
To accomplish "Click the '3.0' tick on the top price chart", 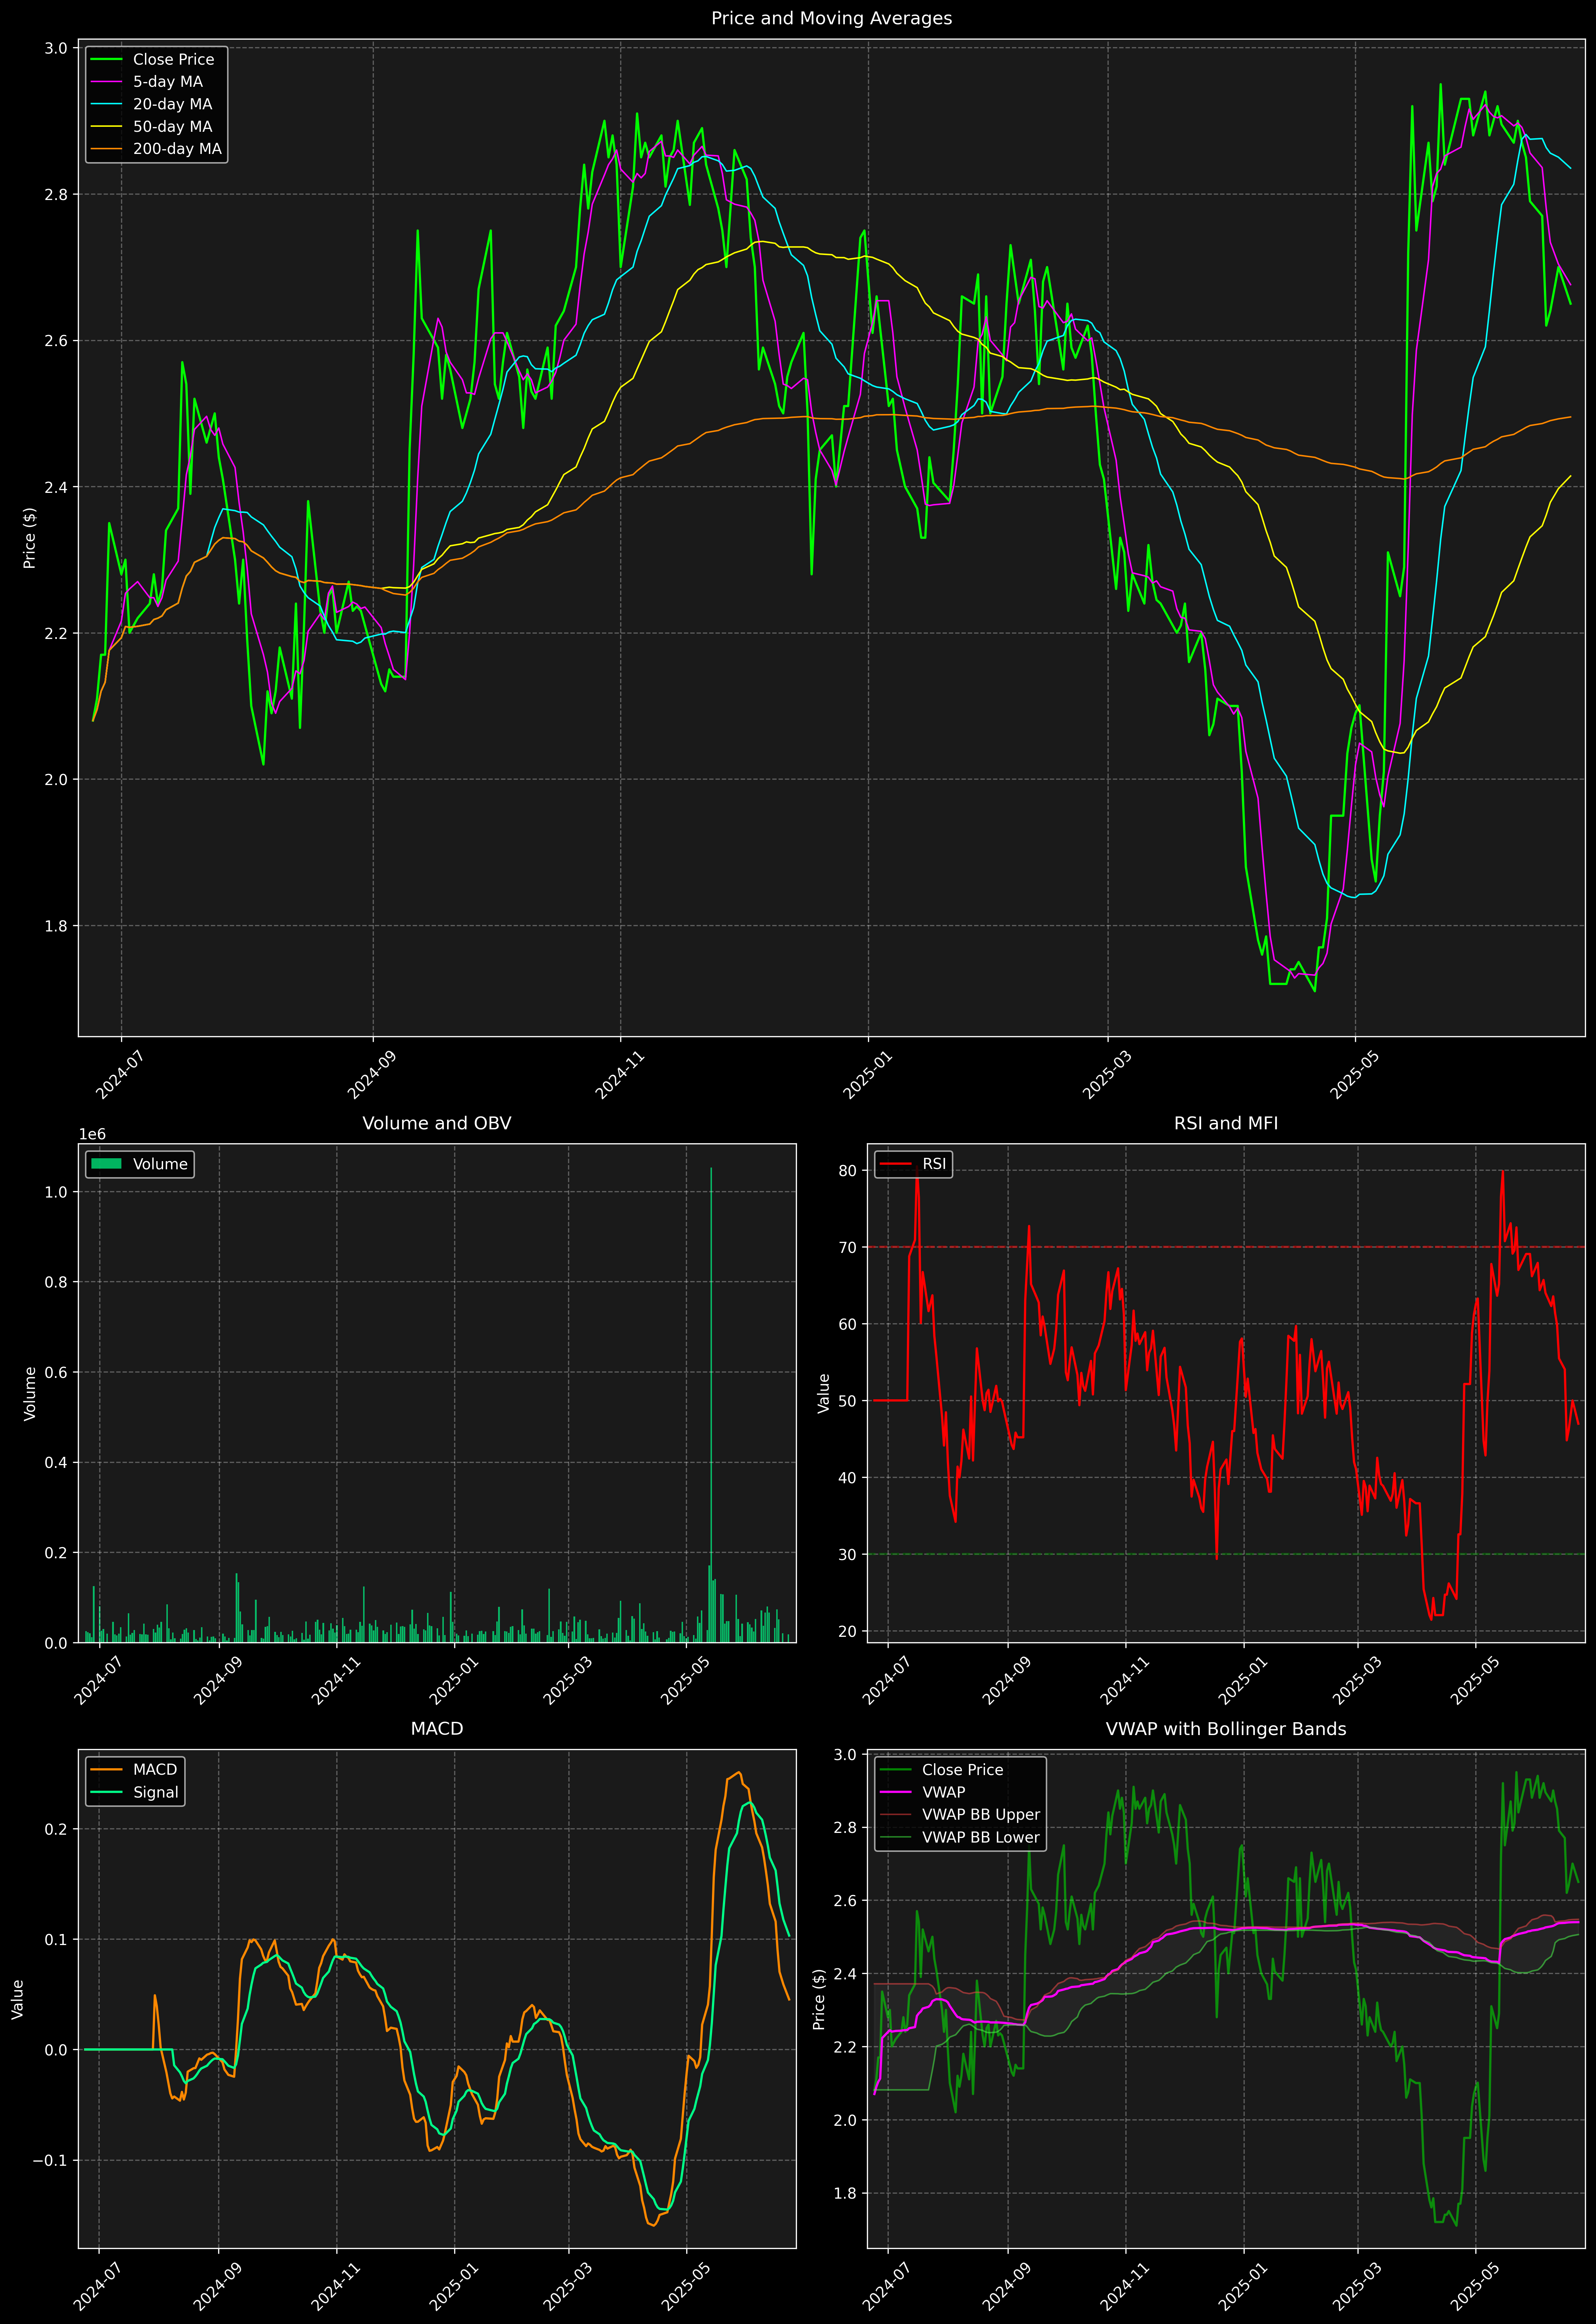I will (x=56, y=48).
